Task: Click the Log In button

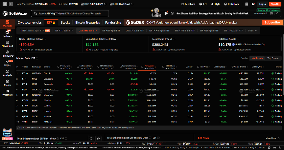Action: point(262,4)
